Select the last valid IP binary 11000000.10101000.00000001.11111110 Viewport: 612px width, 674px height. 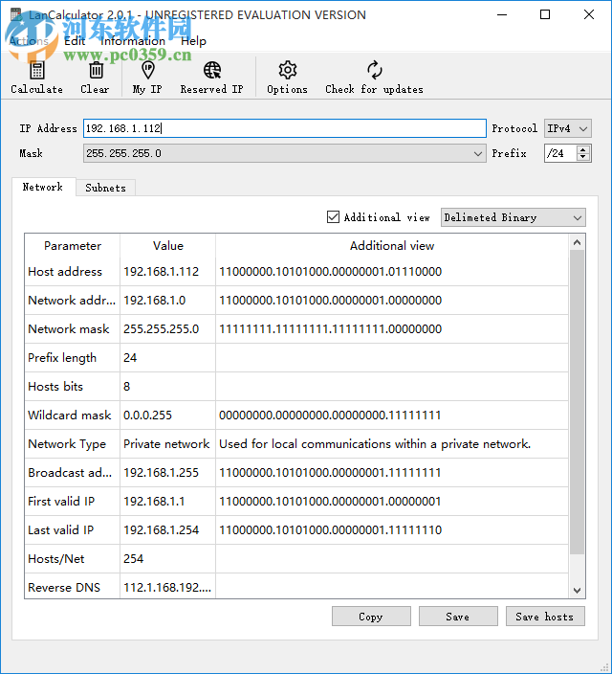click(x=330, y=530)
